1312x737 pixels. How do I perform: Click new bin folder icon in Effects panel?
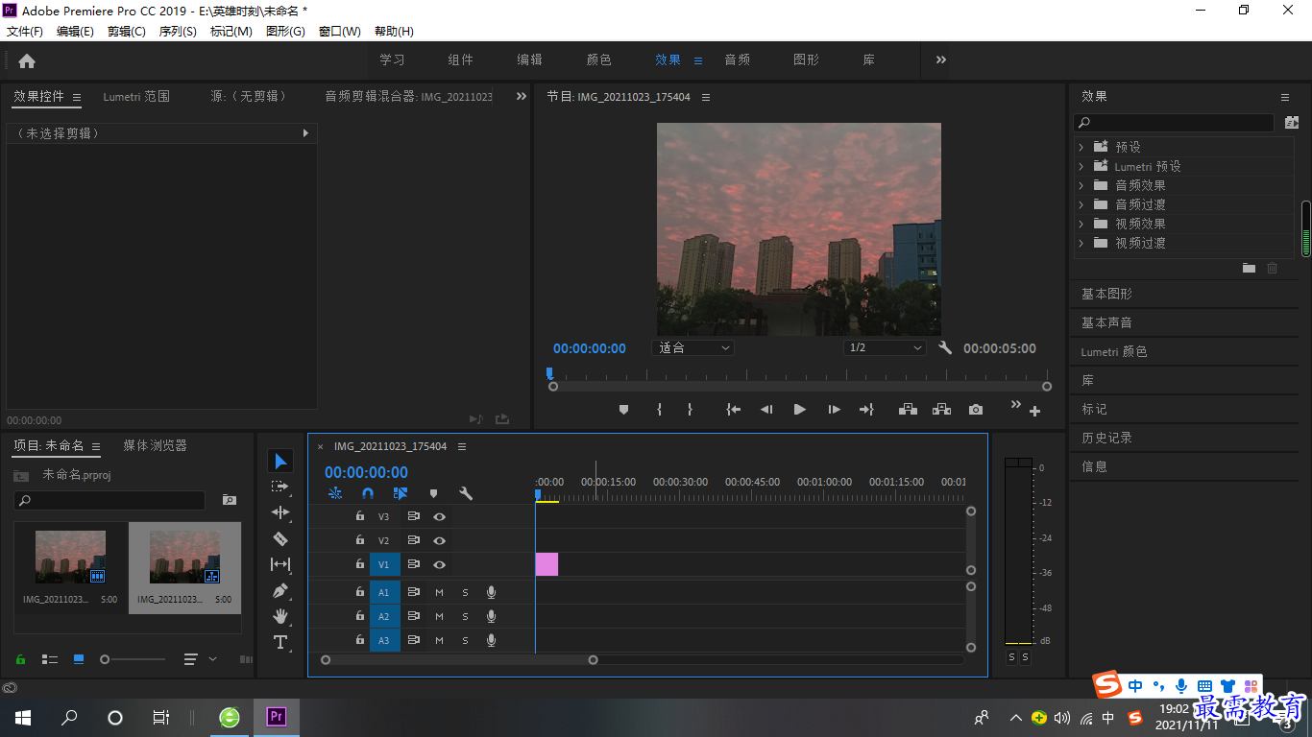tap(1249, 269)
